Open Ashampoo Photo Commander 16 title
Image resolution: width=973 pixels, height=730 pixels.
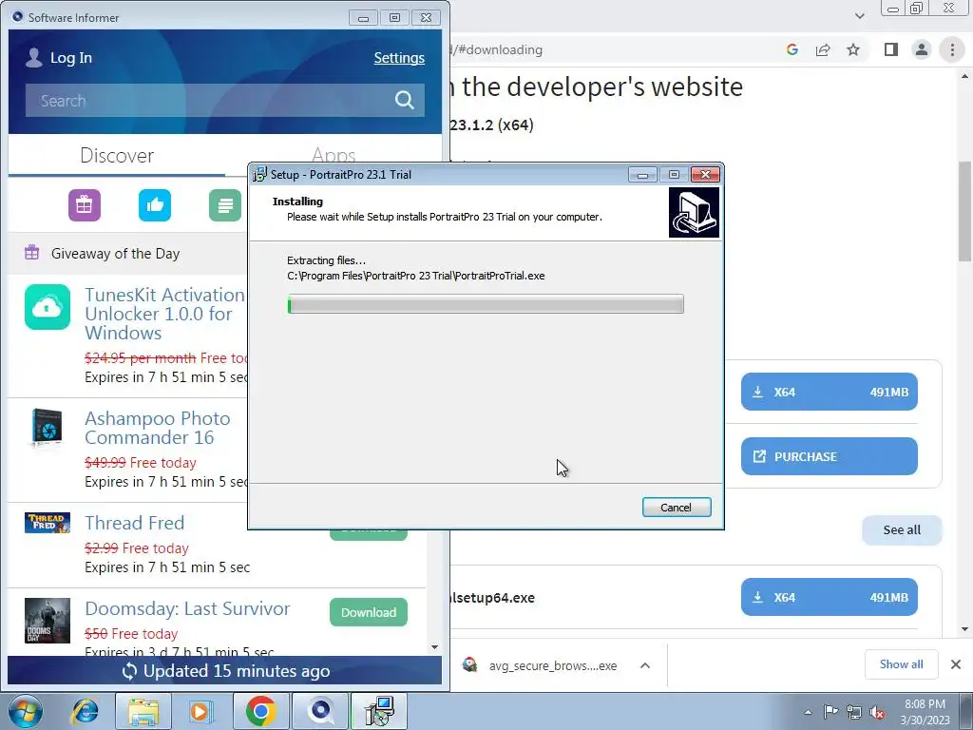click(x=158, y=428)
